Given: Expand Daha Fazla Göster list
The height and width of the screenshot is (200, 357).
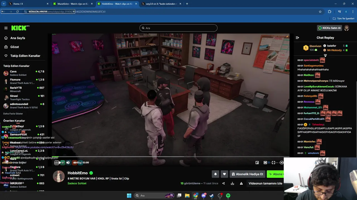Looking at the screenshot, I should [x=13, y=114].
